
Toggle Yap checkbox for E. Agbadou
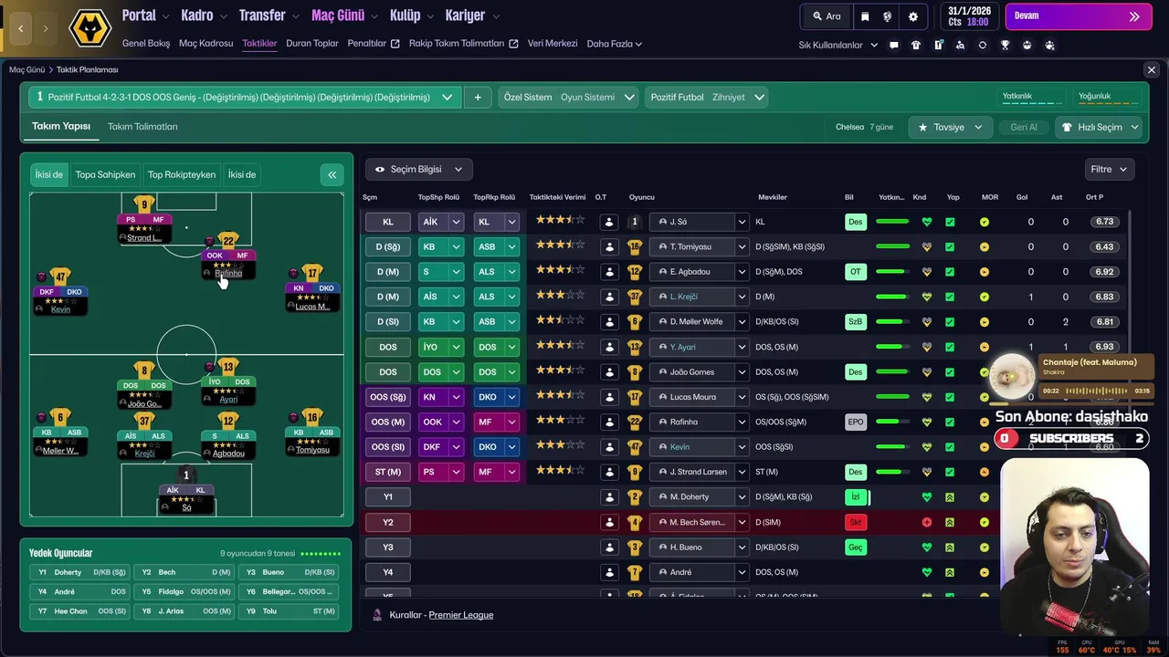[x=950, y=272]
